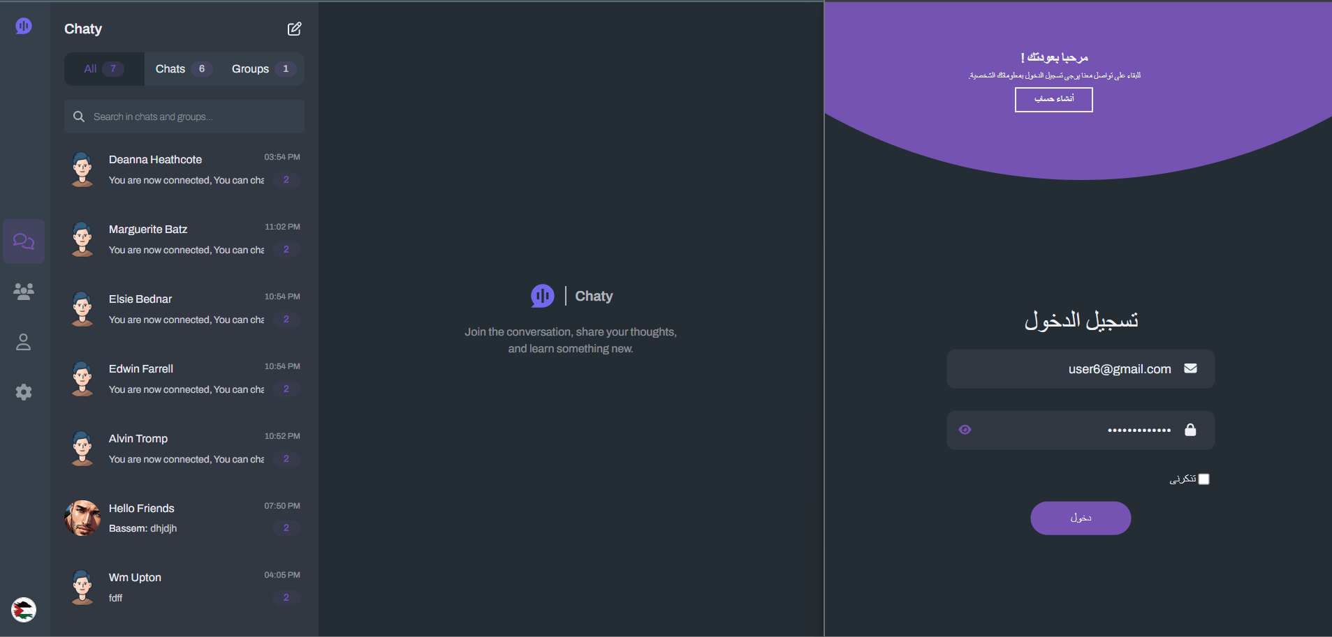Open Deanna Heathcote conversation
This screenshot has width=1332, height=637.
pos(184,170)
